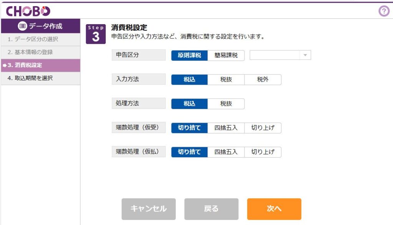This screenshot has height=225, width=393.
Task: Choose 四捨五入 for 端数処理（仮払）
Action: click(226, 152)
